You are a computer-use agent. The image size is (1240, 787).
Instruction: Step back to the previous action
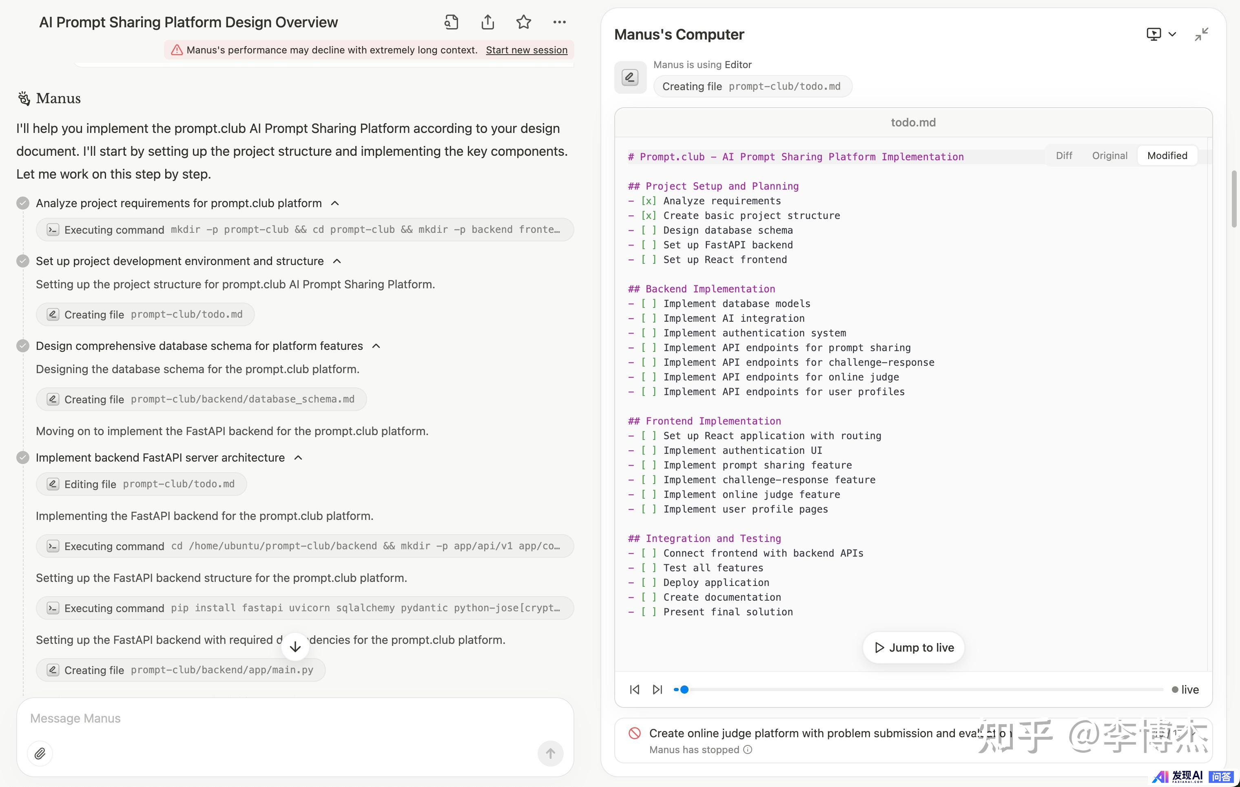634,689
